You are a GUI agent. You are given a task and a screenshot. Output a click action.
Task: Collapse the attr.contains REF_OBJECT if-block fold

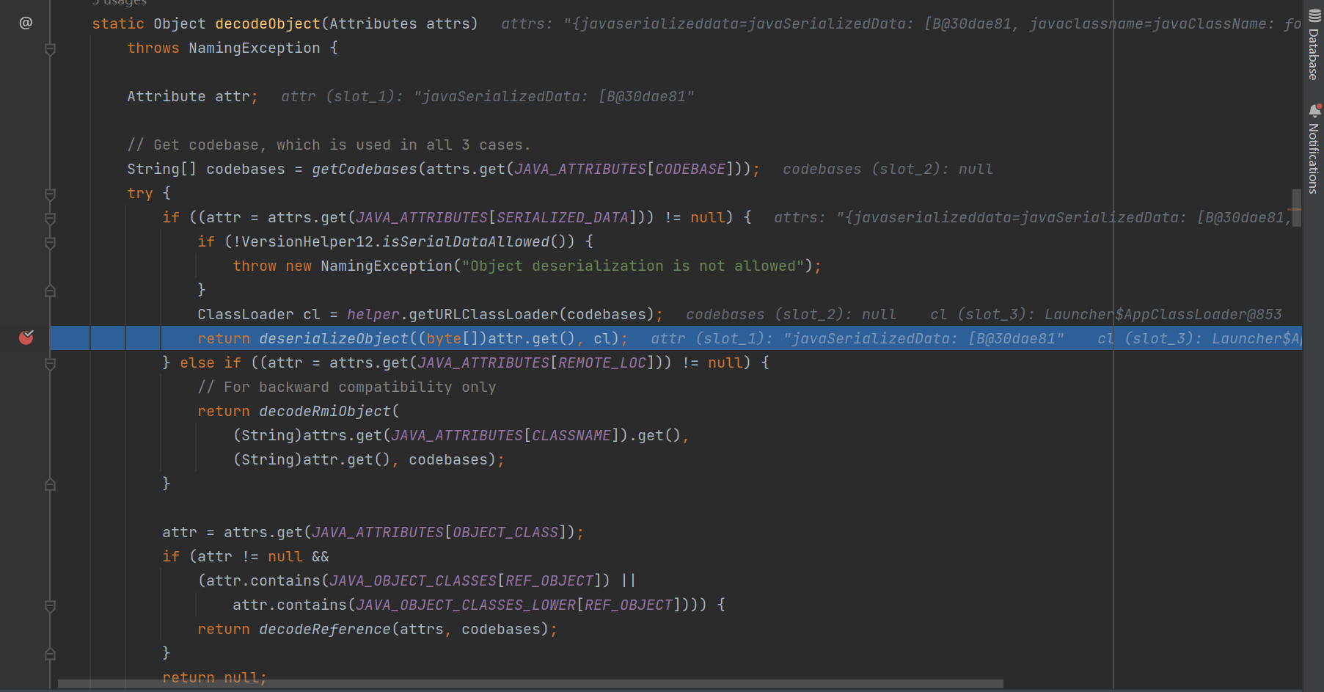click(x=50, y=606)
